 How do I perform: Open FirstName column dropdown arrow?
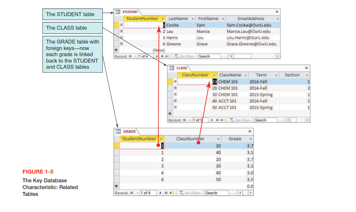[223, 19]
